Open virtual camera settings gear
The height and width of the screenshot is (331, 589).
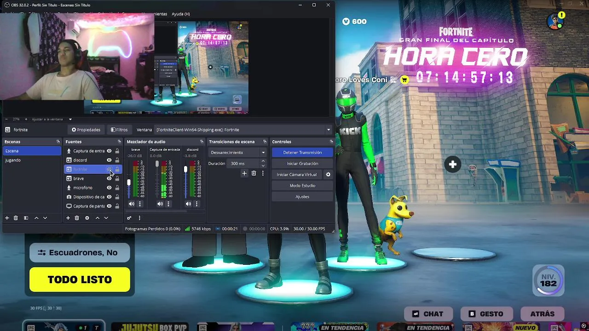(x=328, y=175)
